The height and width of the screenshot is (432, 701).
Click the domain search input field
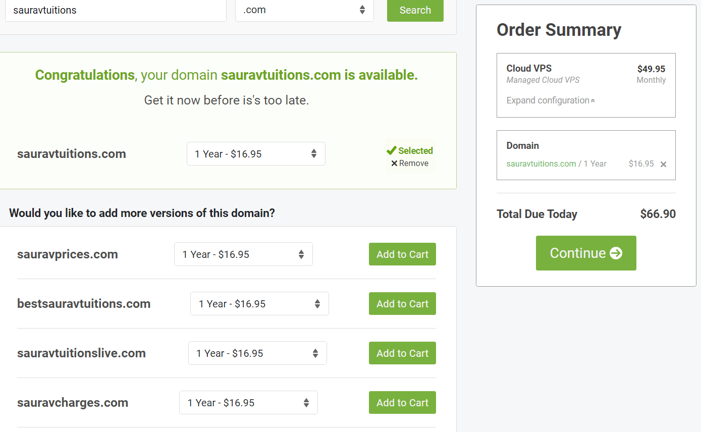[x=116, y=10]
